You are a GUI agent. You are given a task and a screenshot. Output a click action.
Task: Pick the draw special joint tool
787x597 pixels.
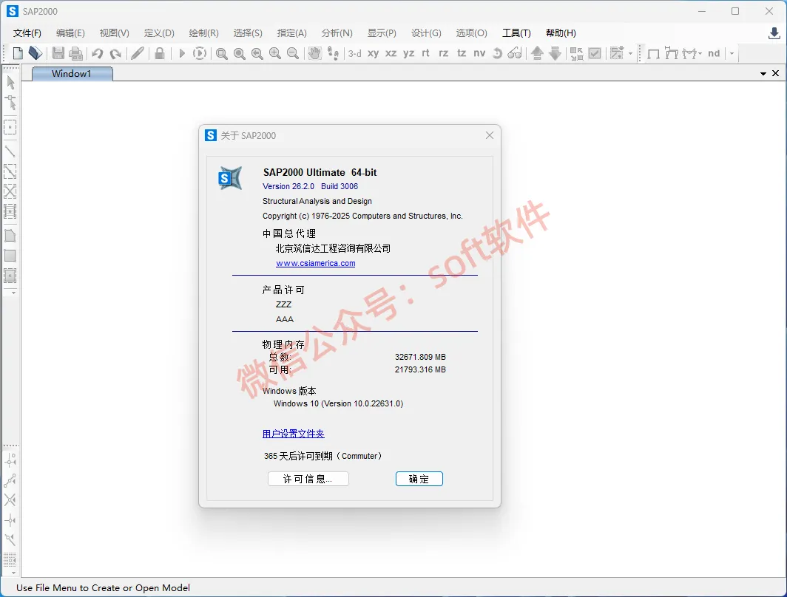click(x=10, y=127)
